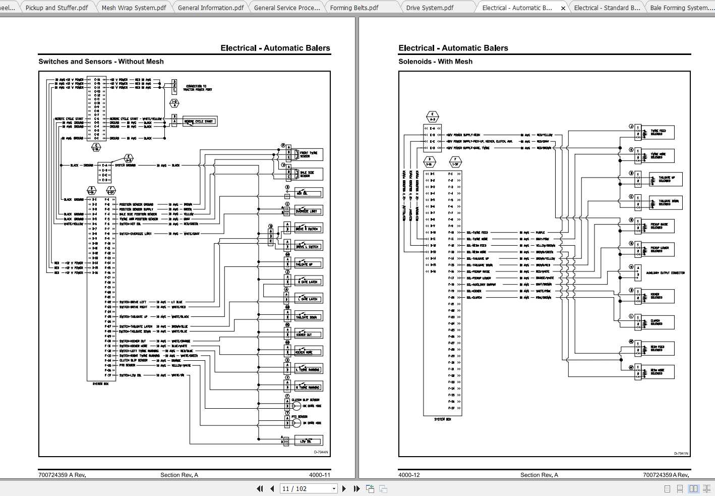This screenshot has height=496, width=715.
Task: Go to the previous page
Action: [272, 488]
